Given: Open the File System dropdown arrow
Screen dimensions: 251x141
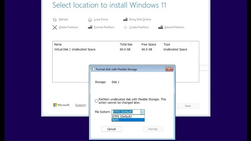Looking at the screenshot, I should (142, 112).
